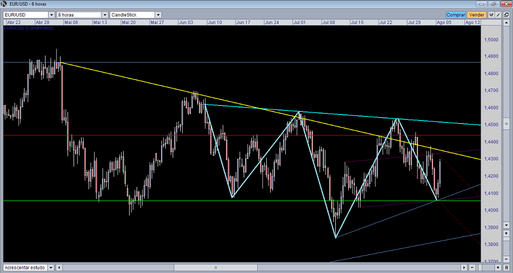Click the vertical scroll down arrow
513x273 pixels.
click(x=506, y=225)
